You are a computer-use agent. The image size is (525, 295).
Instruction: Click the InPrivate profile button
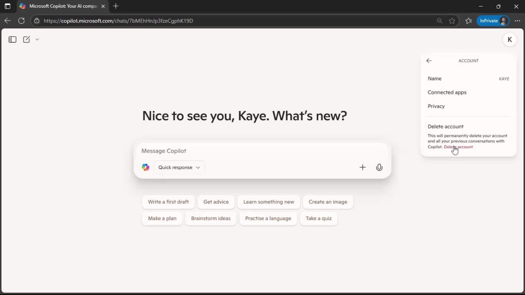[x=493, y=21]
